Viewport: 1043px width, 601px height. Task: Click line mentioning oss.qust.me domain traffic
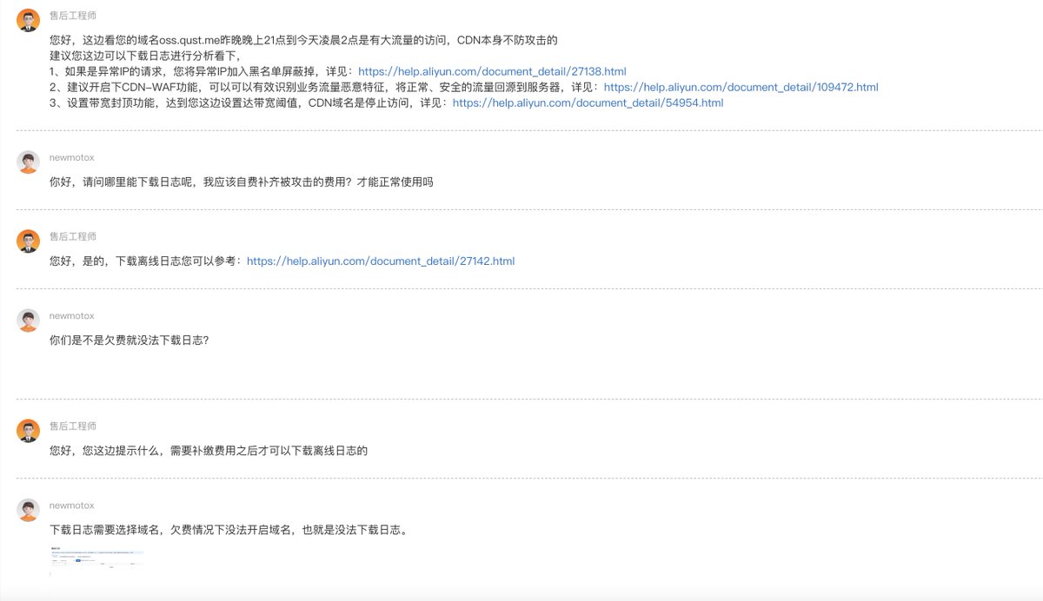pos(303,40)
